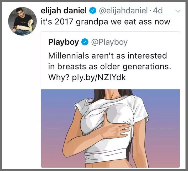188x171 pixels.
Task: Follow the ply.by/NZIYdk link
Action: [x=99, y=77]
